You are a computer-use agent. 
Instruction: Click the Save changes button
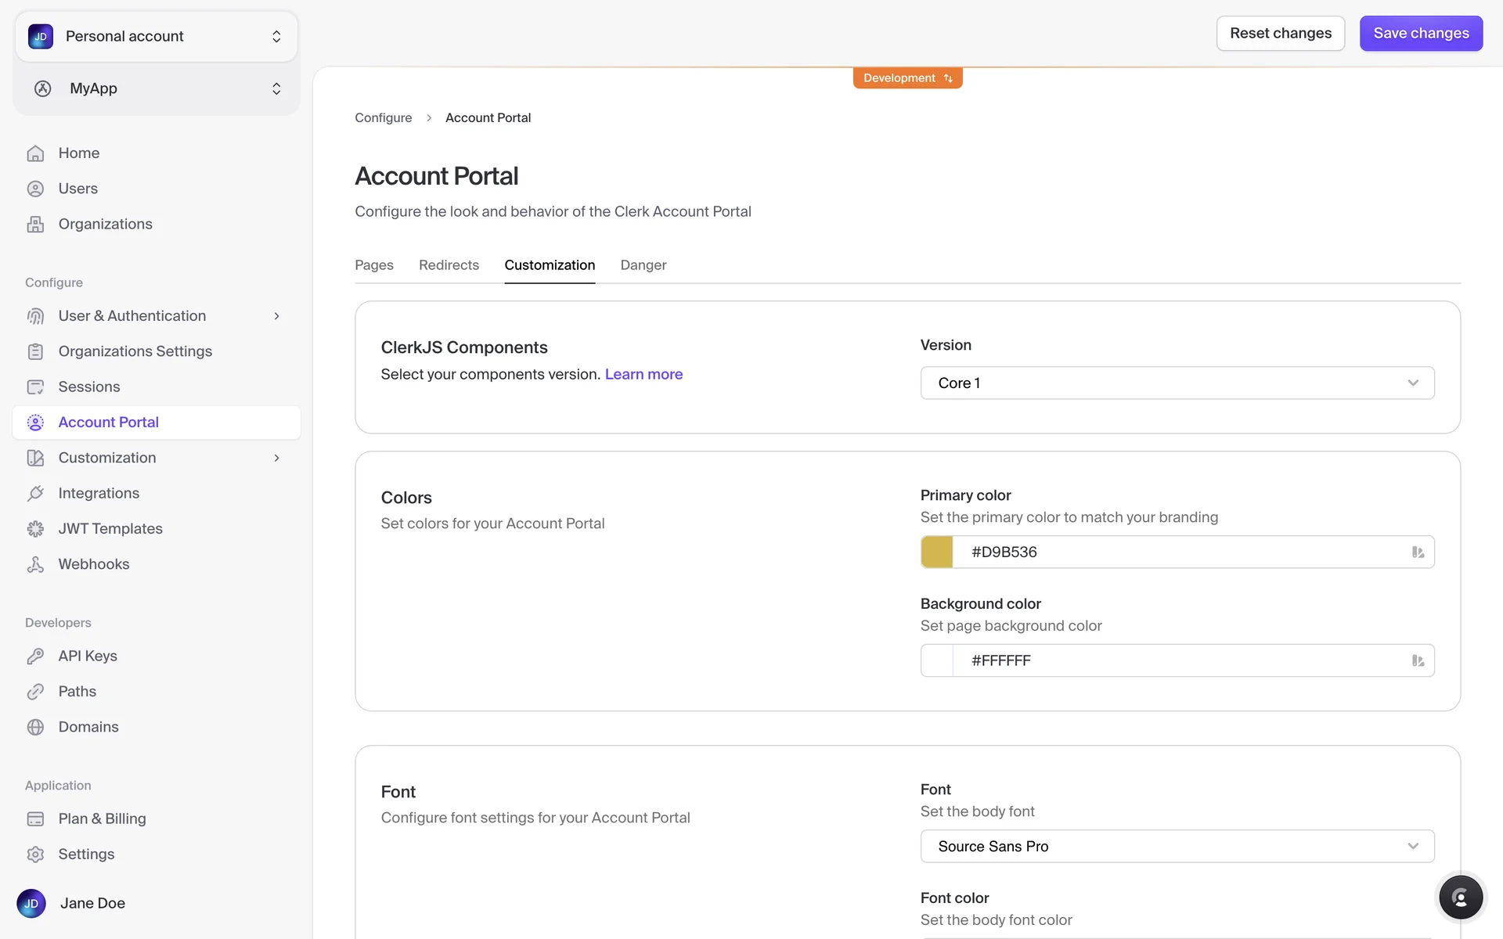(x=1420, y=34)
